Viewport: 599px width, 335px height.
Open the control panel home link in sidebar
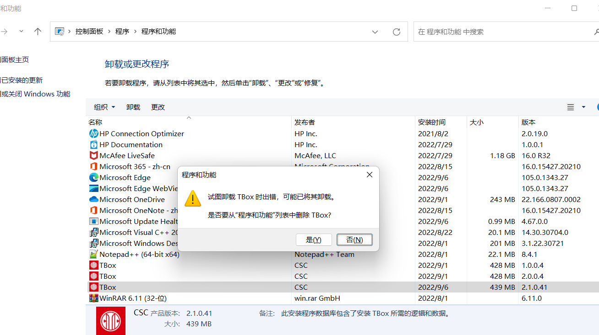point(14,60)
